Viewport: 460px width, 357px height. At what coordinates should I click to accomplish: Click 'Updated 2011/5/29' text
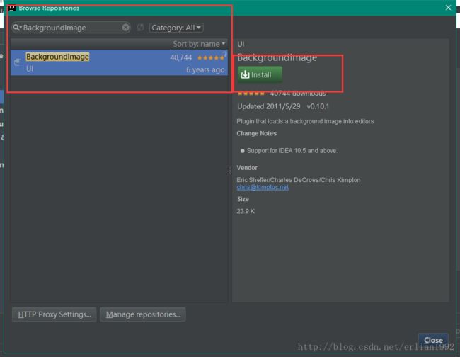click(269, 106)
